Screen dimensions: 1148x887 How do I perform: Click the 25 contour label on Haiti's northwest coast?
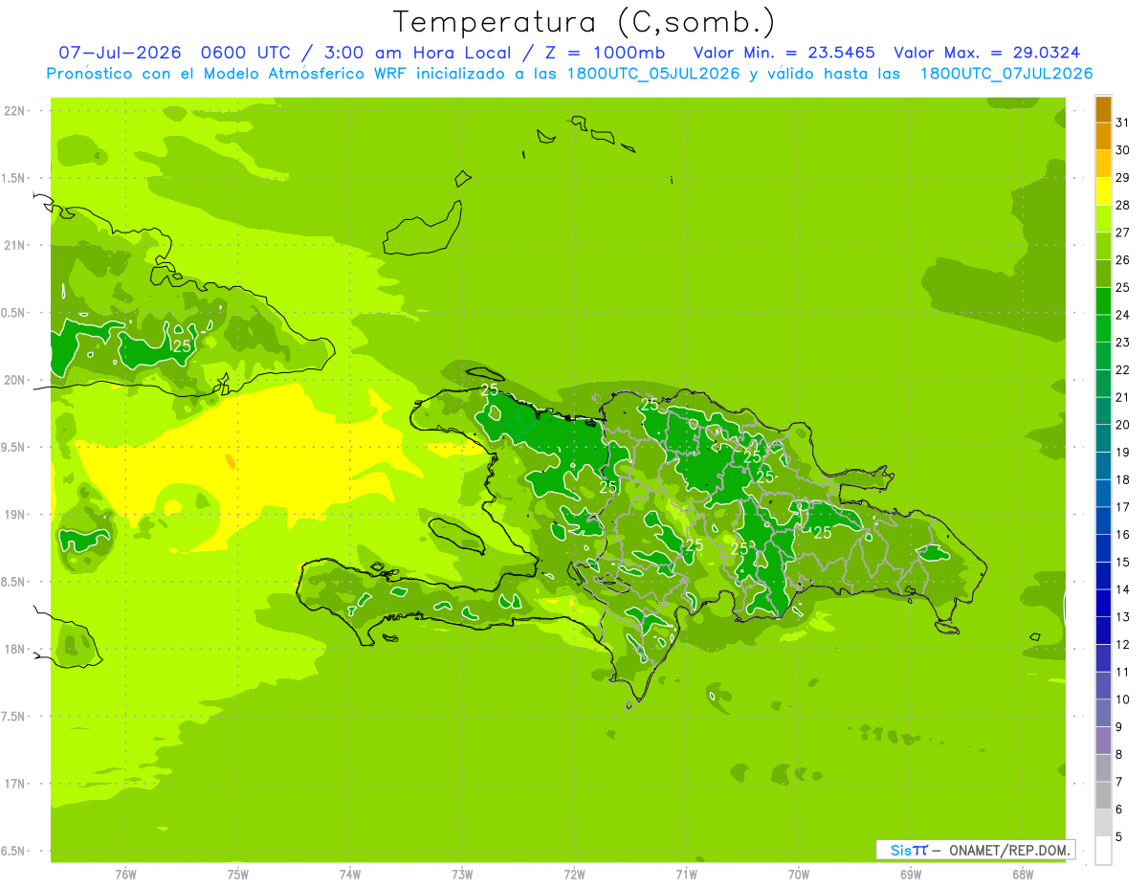coord(489,389)
